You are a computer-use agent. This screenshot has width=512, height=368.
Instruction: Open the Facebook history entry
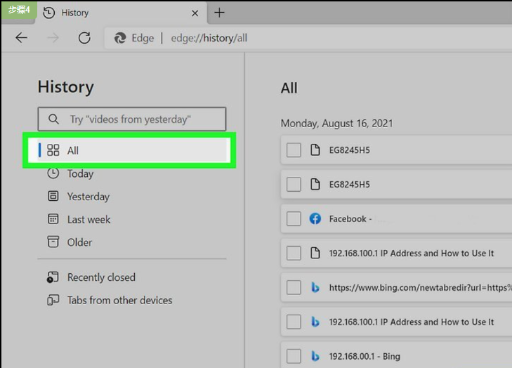point(350,219)
